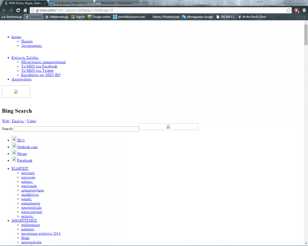Open Το MSN στο Facebook link
This screenshot has height=246, width=308.
pyautogui.click(x=39, y=66)
